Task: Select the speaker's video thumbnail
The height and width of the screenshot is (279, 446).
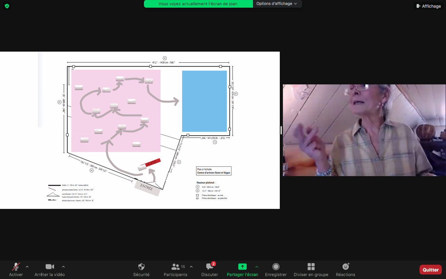Action: click(x=364, y=130)
